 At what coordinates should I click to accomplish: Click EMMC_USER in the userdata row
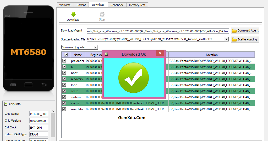(155, 109)
